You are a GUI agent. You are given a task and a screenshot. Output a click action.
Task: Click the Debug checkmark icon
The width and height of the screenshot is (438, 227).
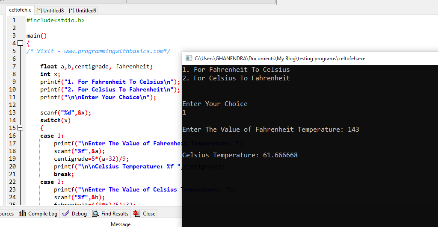tap(66, 213)
